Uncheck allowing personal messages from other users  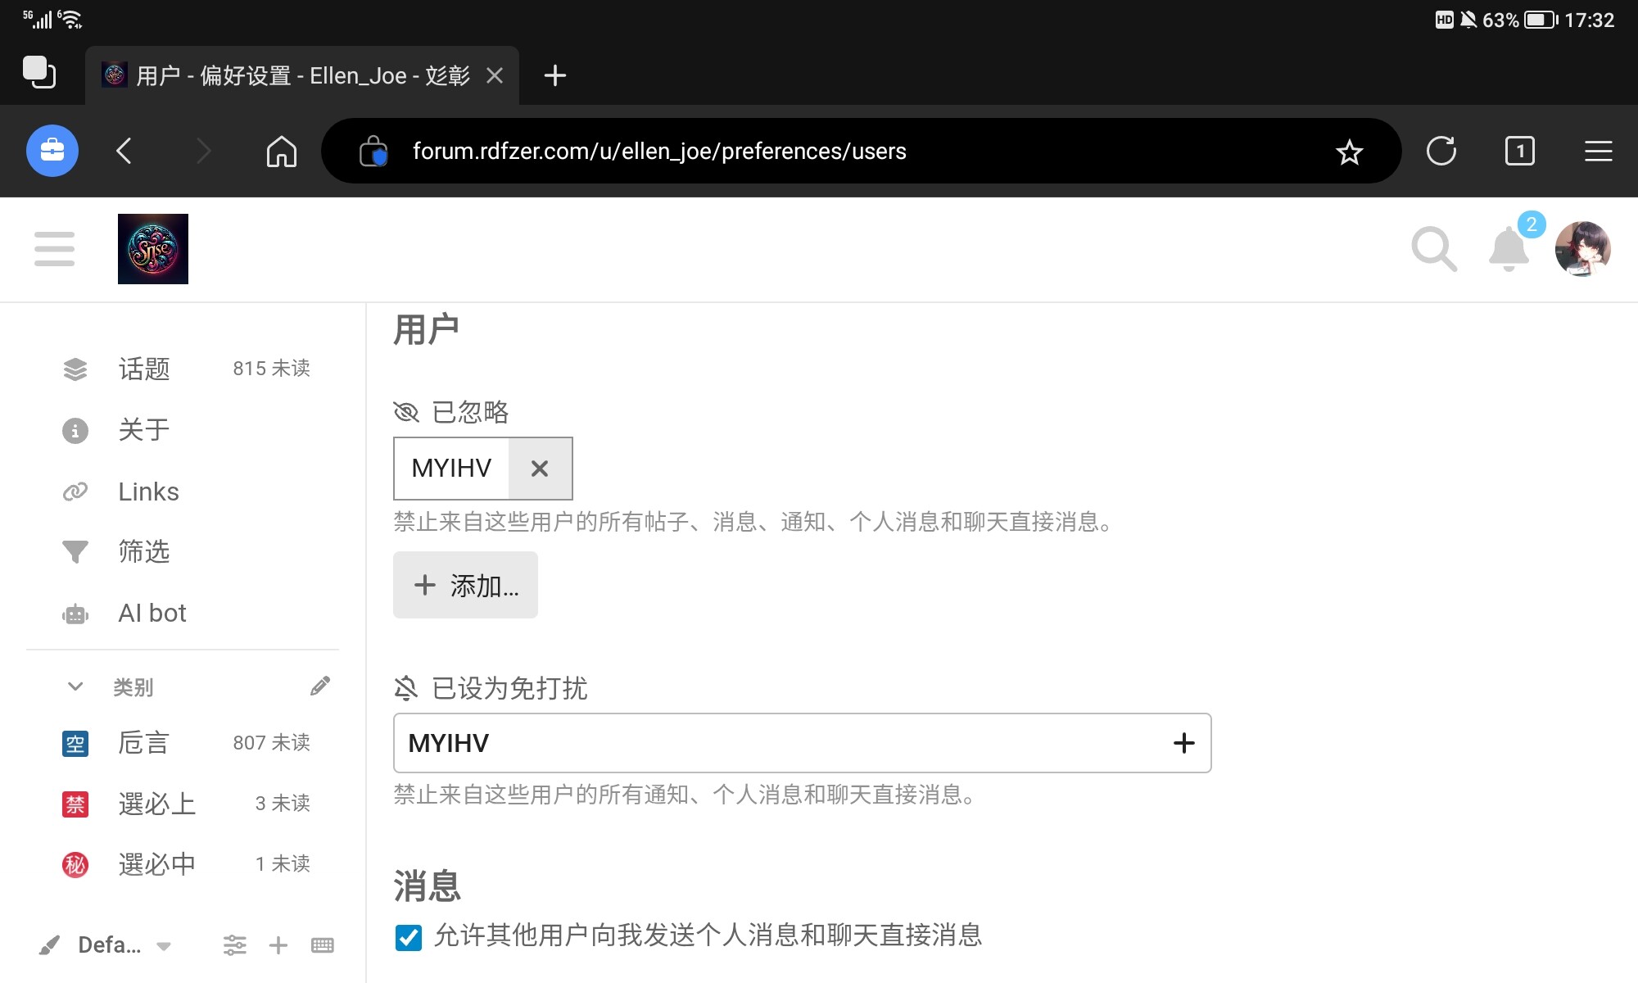point(407,938)
